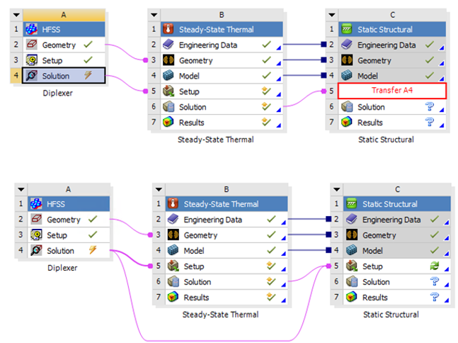The height and width of the screenshot is (343, 458).
Task: Click Model icon in upper structural system
Action: (347, 76)
